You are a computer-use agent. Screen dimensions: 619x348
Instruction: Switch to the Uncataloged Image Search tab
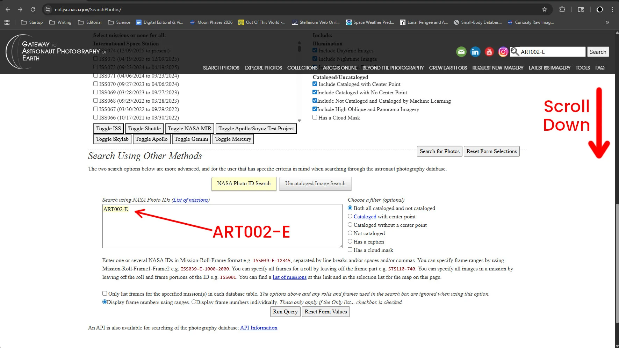pyautogui.click(x=315, y=183)
